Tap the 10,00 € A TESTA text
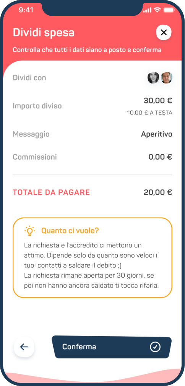The width and height of the screenshot is (185, 386). tap(149, 113)
